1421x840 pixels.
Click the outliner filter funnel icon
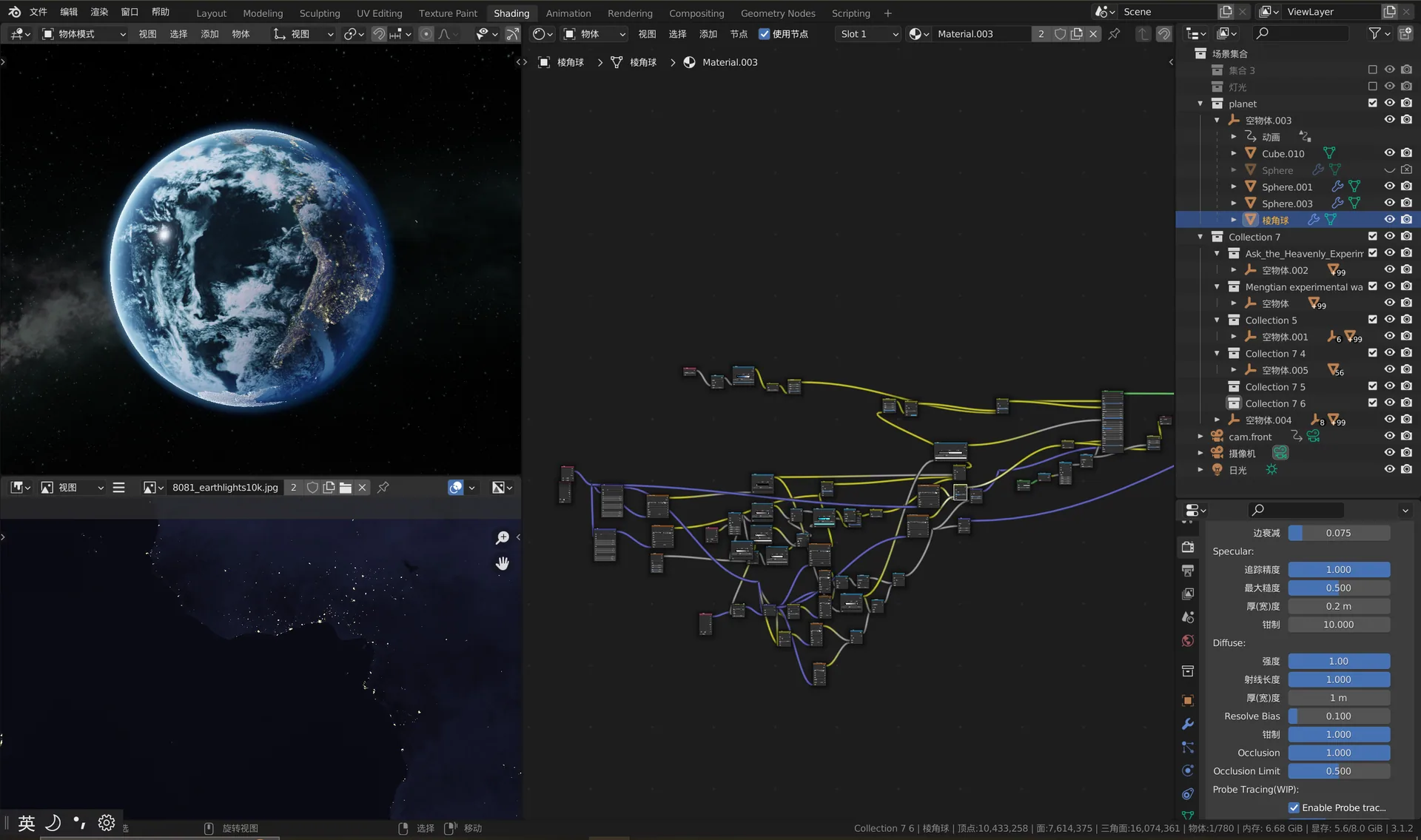point(1374,33)
